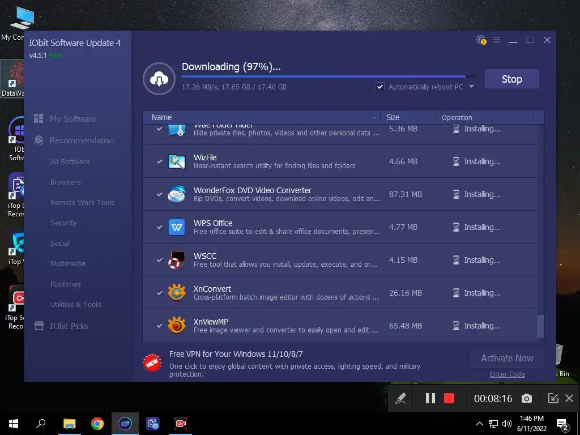580x435 pixels.
Task: Uncheck the XnViewMP row checkbox
Action: [x=159, y=326]
